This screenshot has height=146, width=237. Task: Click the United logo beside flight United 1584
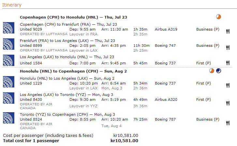[8, 60]
